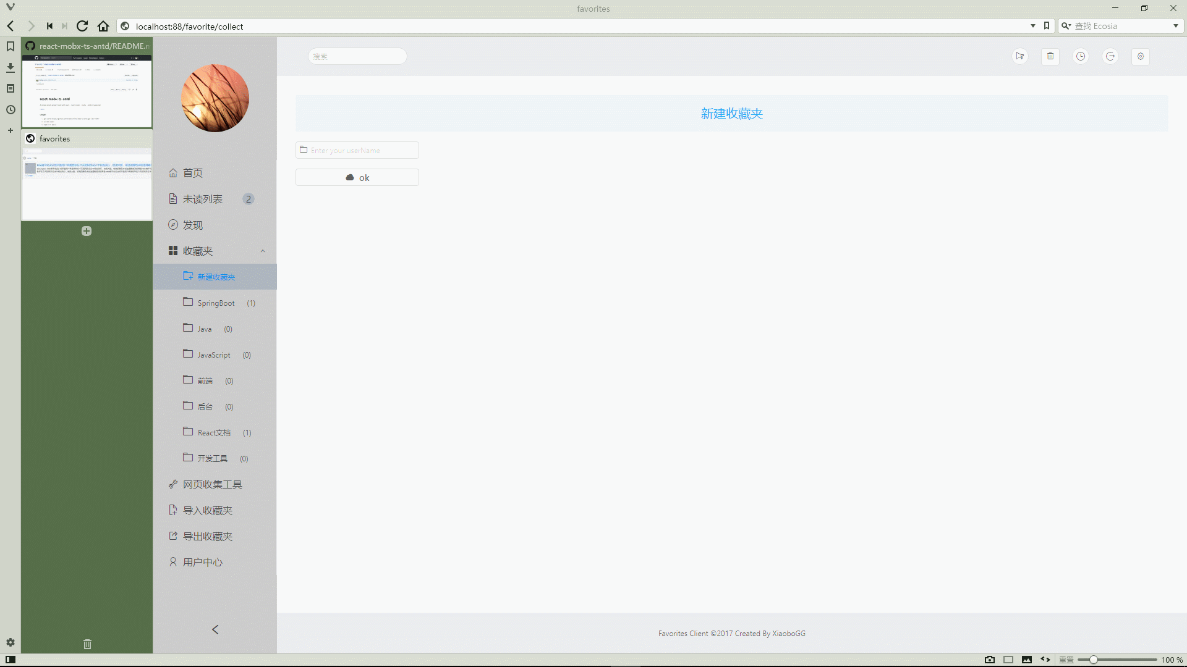This screenshot has width=1187, height=667.
Task: Open Vivaldi downloads panel icon
Action: [11, 67]
